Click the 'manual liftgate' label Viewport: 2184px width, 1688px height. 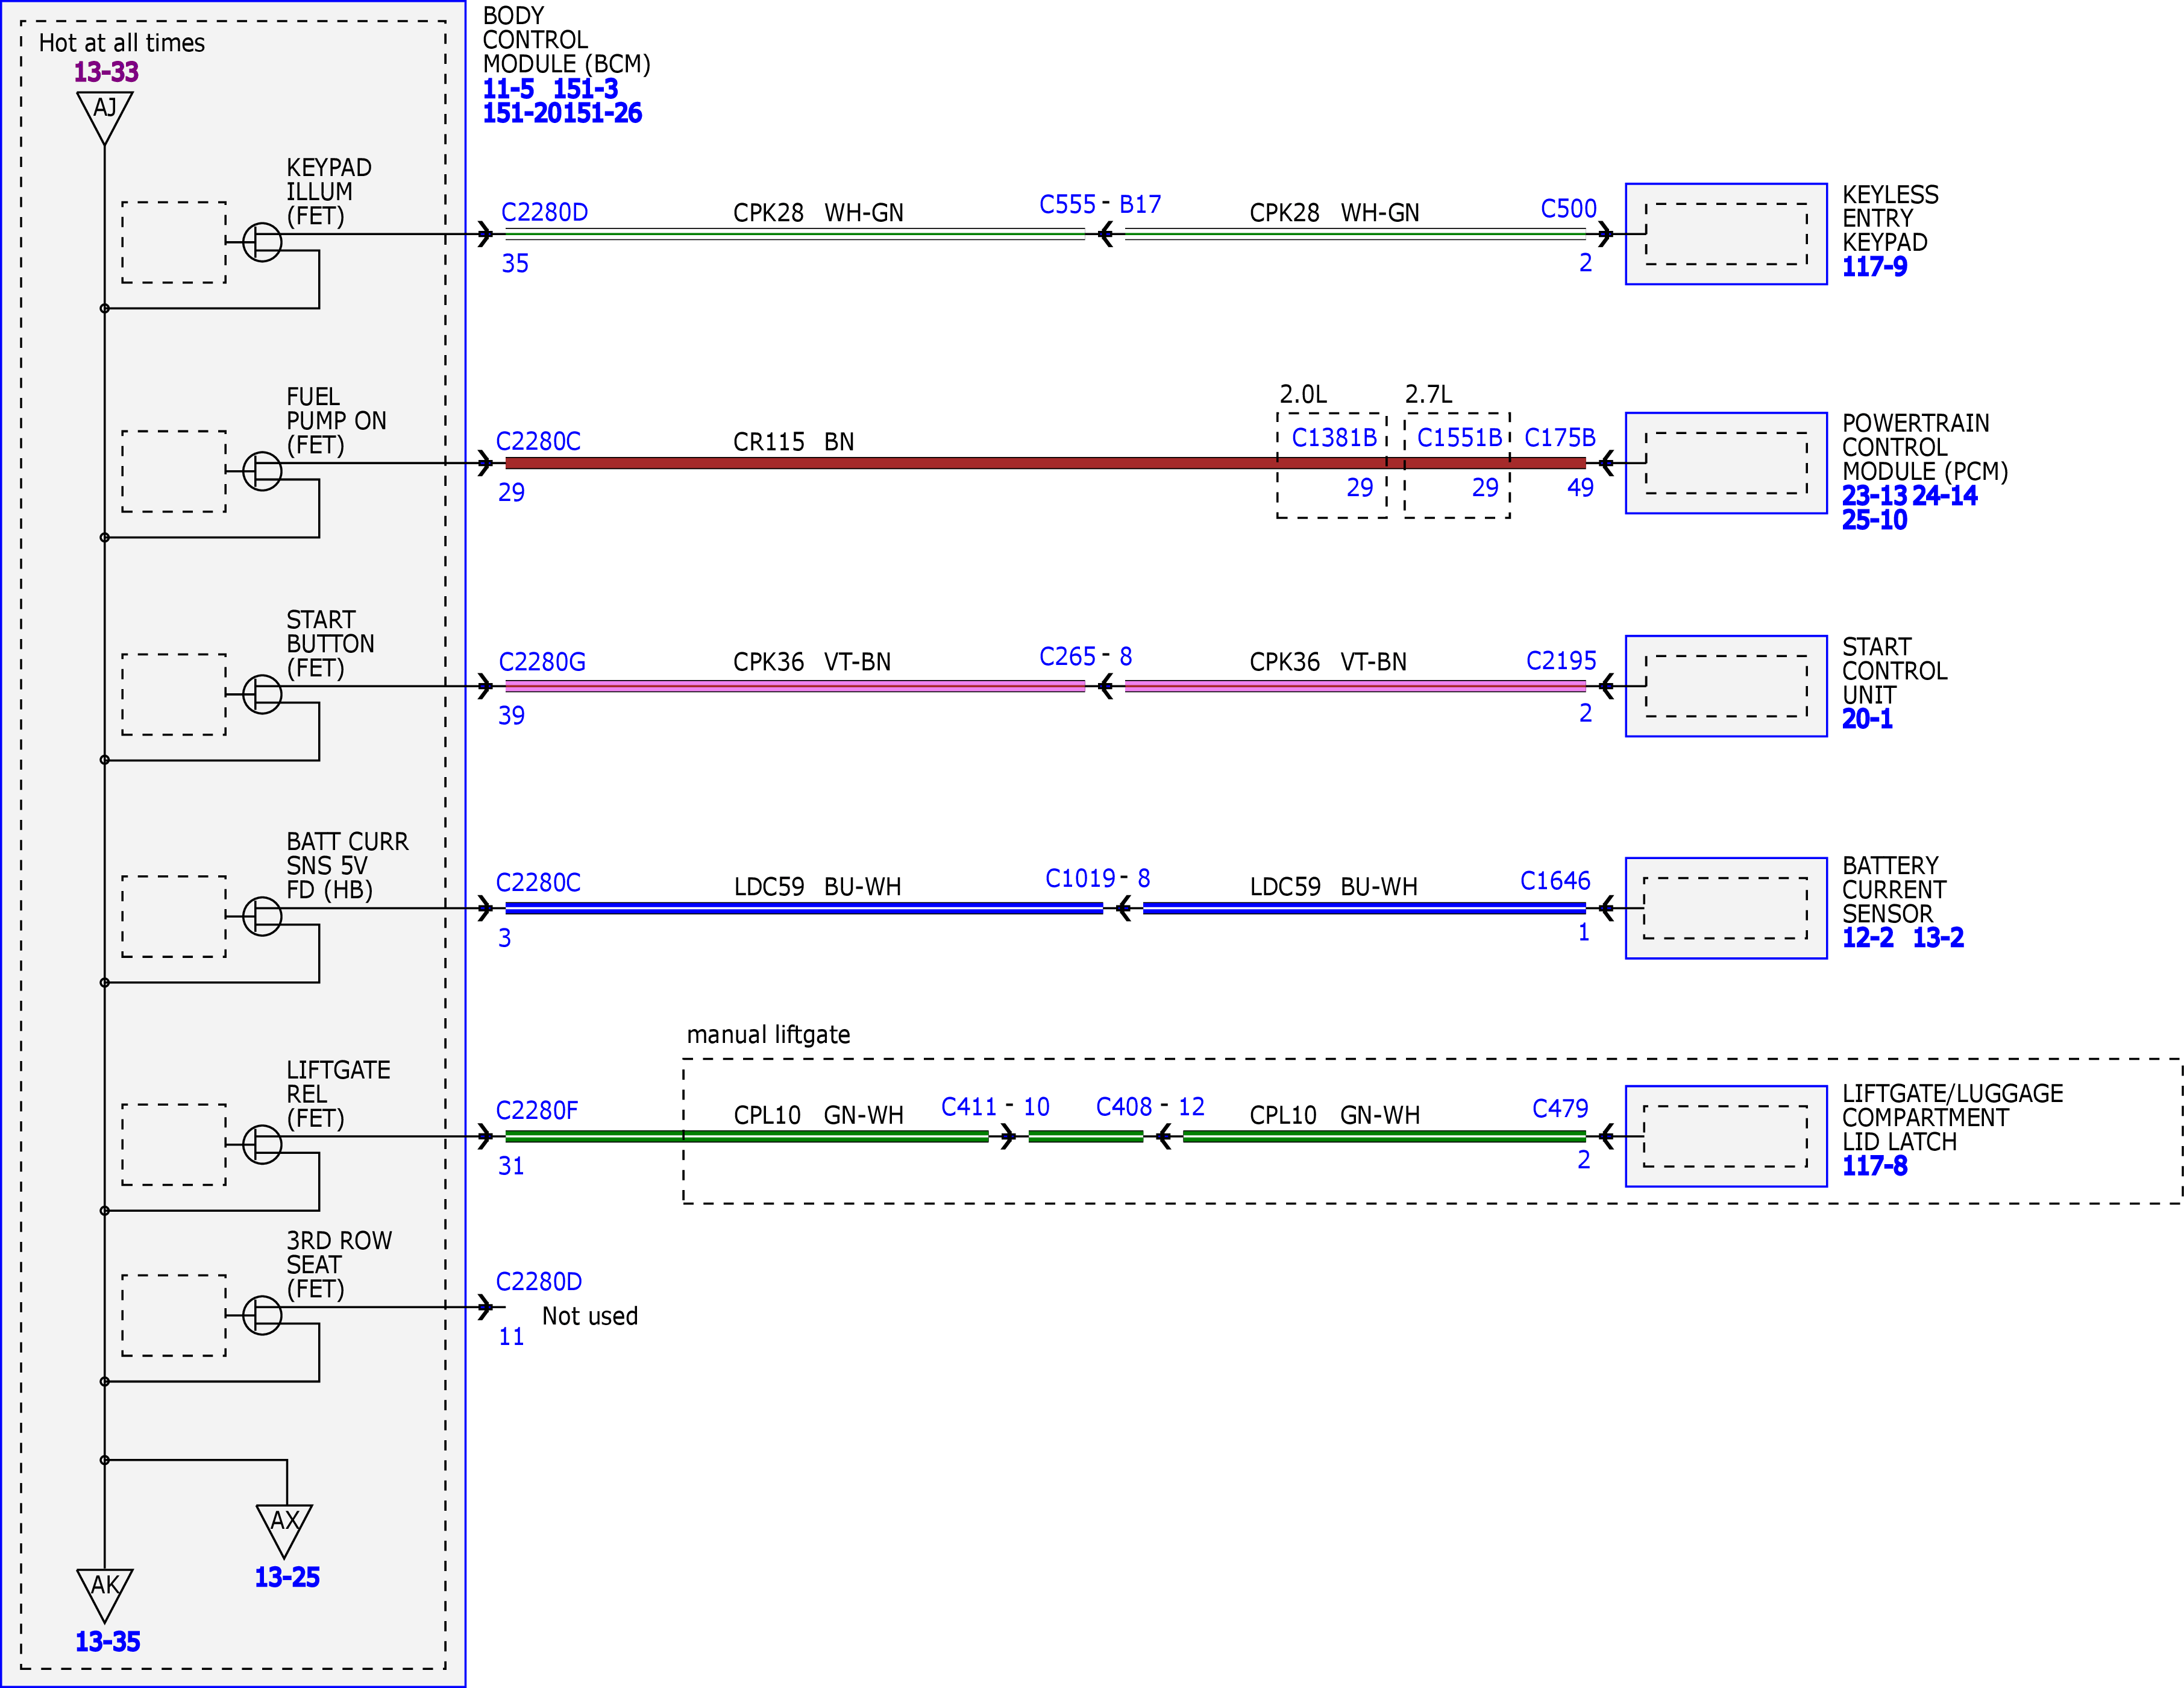point(768,1036)
